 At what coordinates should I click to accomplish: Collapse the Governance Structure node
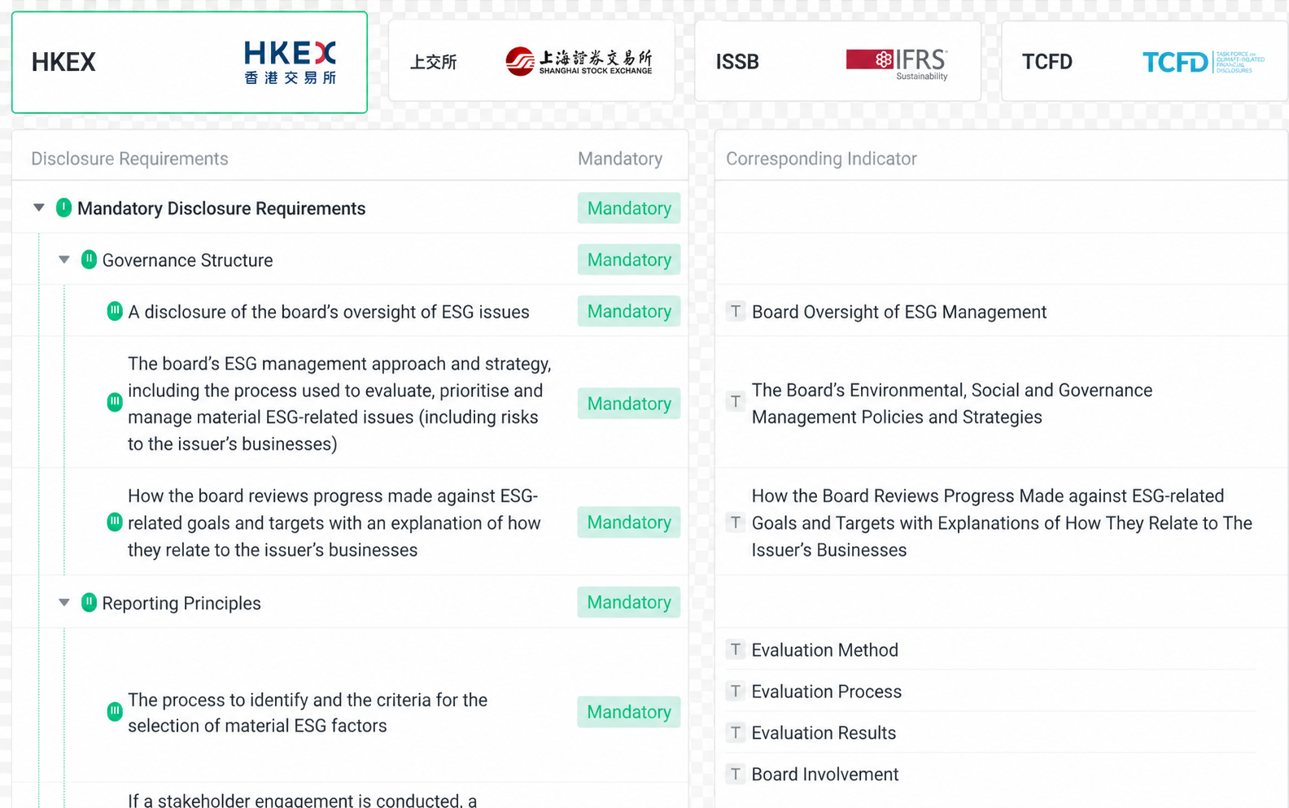click(63, 260)
